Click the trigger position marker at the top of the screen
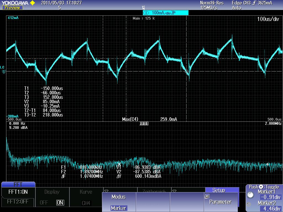Screen dimensions: 283x212 click(143, 8)
